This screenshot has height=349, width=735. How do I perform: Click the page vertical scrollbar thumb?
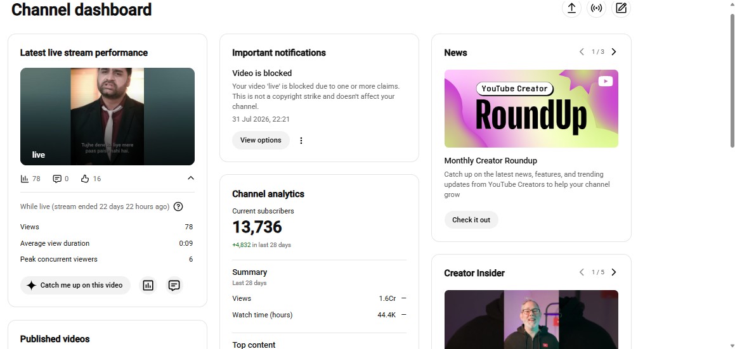[731, 80]
